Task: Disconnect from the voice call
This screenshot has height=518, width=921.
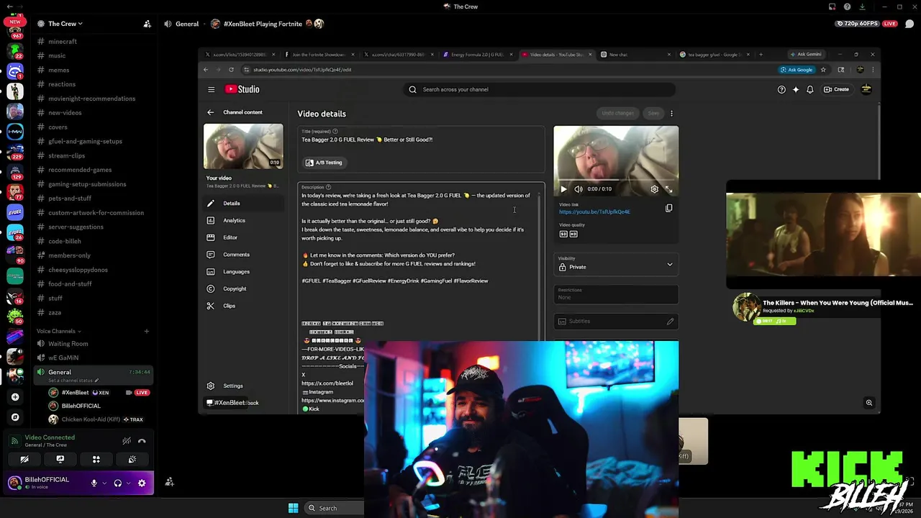Action: point(142,441)
